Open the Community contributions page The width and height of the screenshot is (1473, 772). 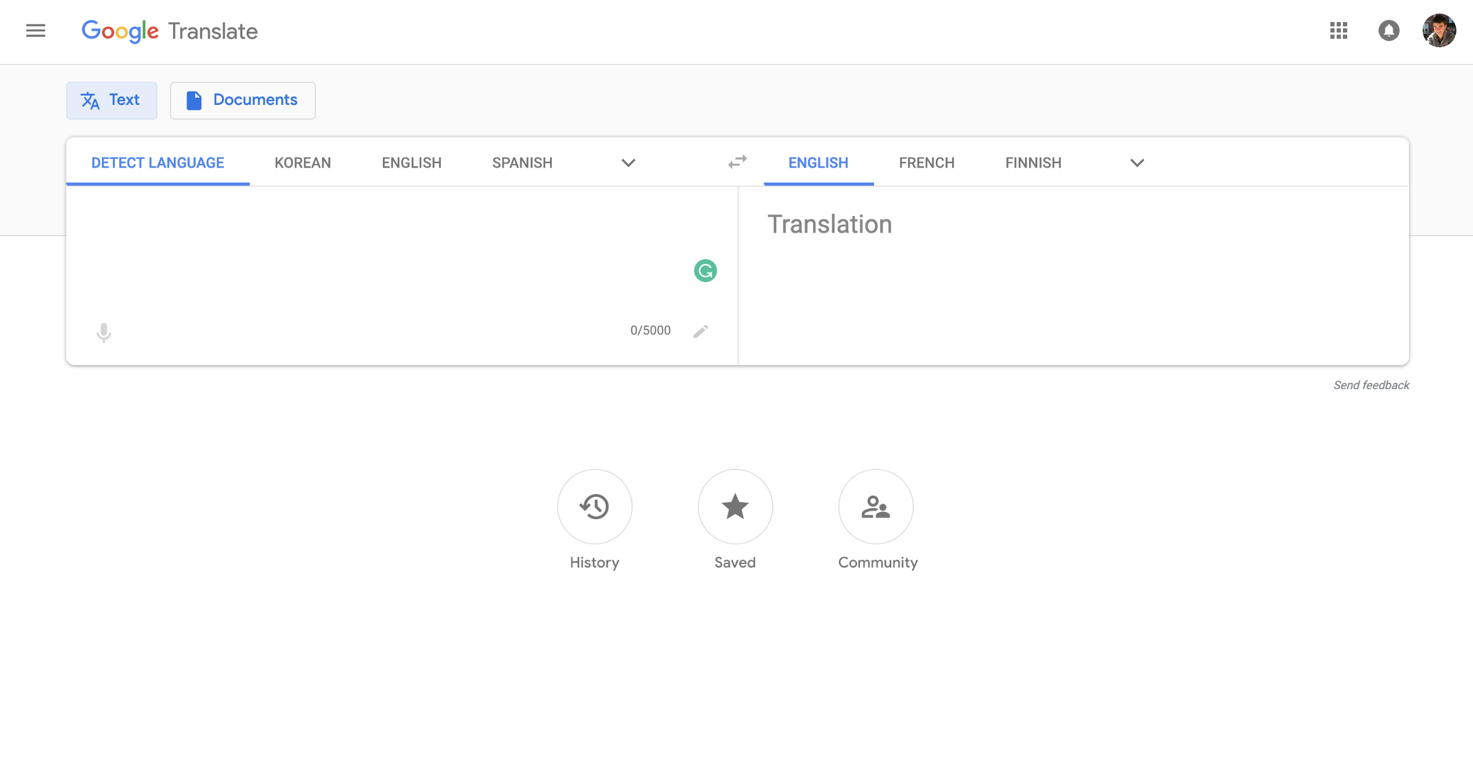[x=875, y=506]
